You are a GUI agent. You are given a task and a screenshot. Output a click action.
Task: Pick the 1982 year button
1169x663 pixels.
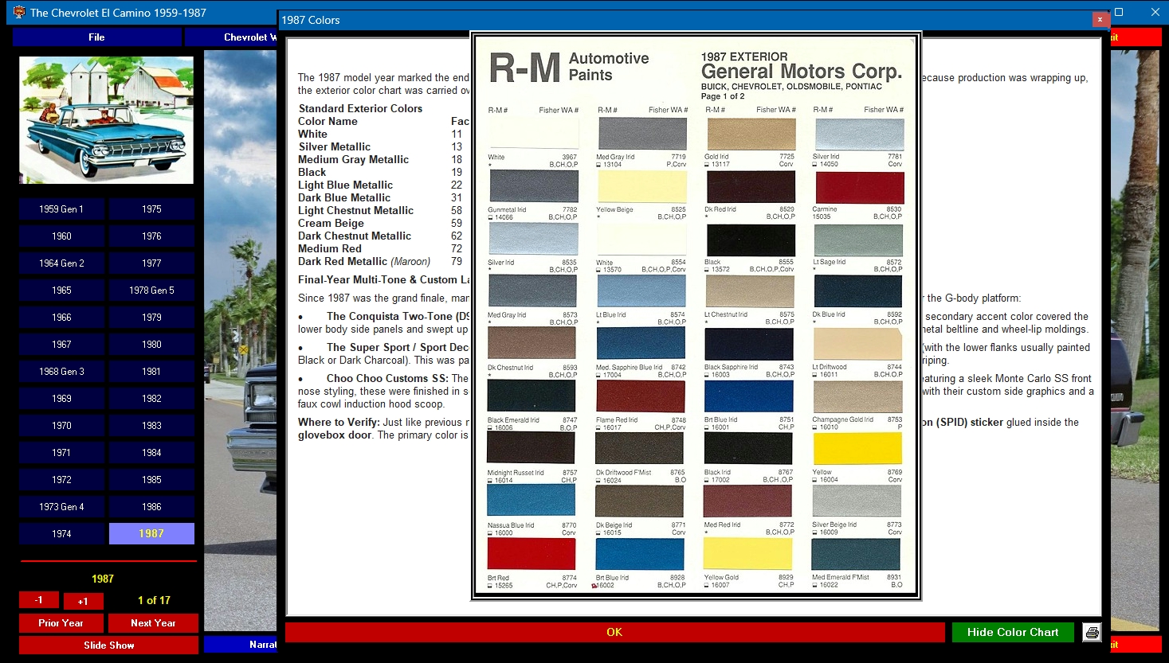pos(151,399)
